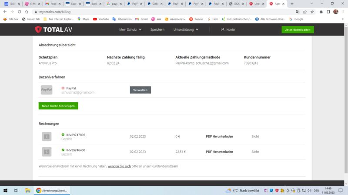Open 'Aus Internet Explor...' bookmark folder
Viewport: 348px width, 195px height.
[x=58, y=19]
